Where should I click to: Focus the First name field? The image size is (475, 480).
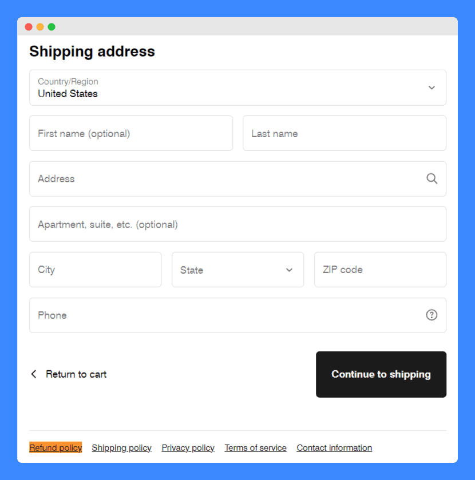tap(130, 133)
